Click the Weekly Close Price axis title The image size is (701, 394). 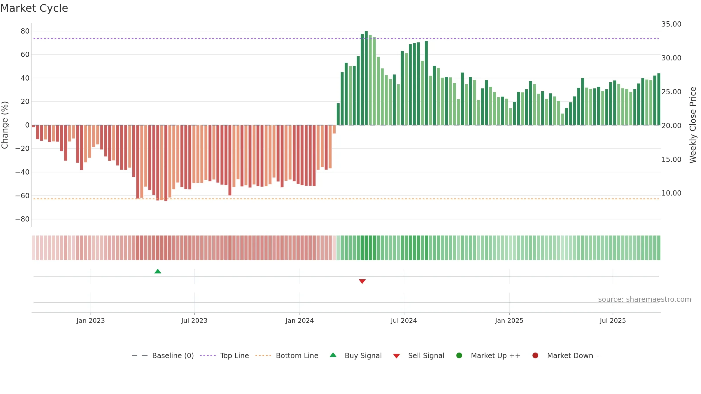(x=693, y=125)
